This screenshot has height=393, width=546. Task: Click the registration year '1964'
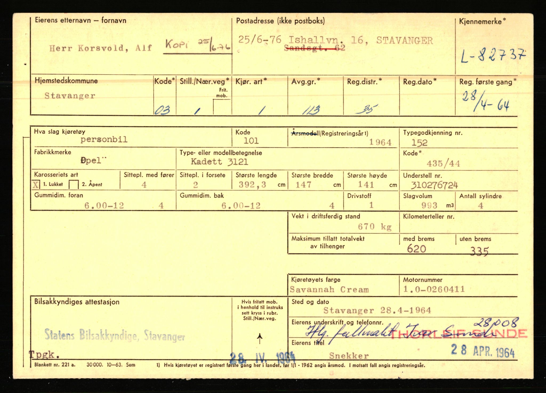pyautogui.click(x=380, y=142)
